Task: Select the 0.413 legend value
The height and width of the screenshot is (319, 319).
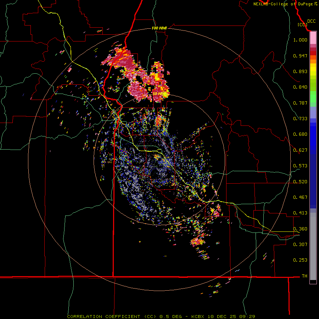Action: 300,213
